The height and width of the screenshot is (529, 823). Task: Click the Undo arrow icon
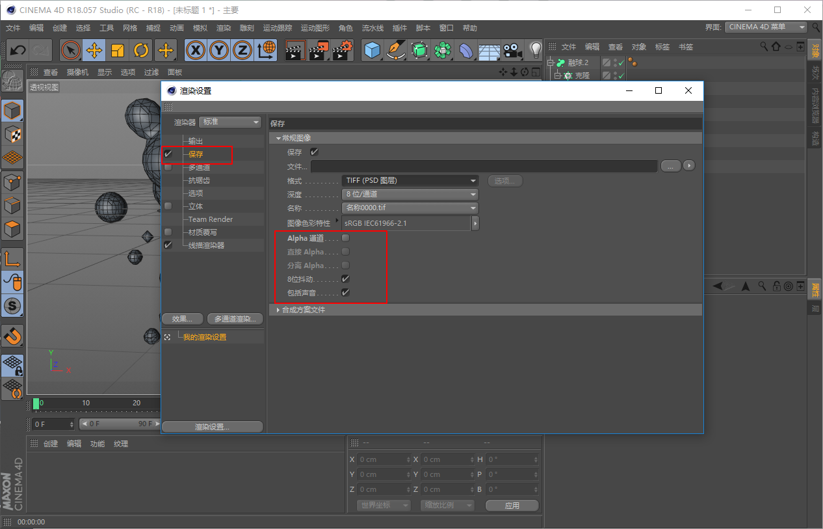[x=18, y=50]
